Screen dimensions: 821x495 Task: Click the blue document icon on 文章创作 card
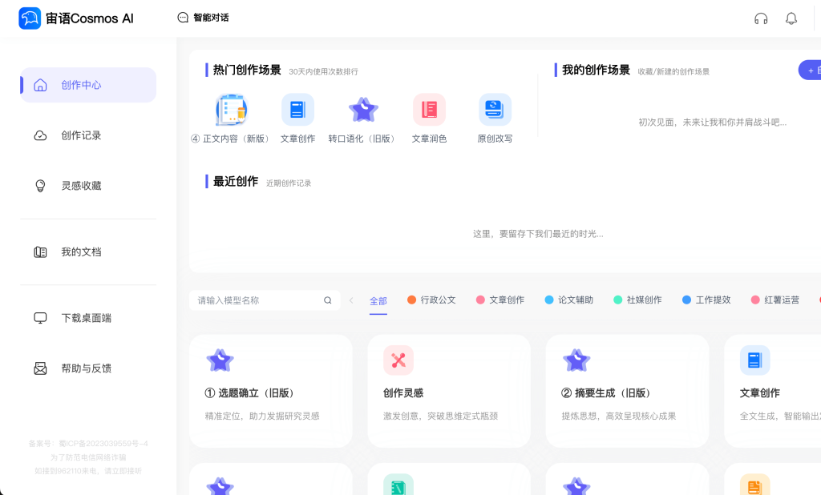[754, 360]
